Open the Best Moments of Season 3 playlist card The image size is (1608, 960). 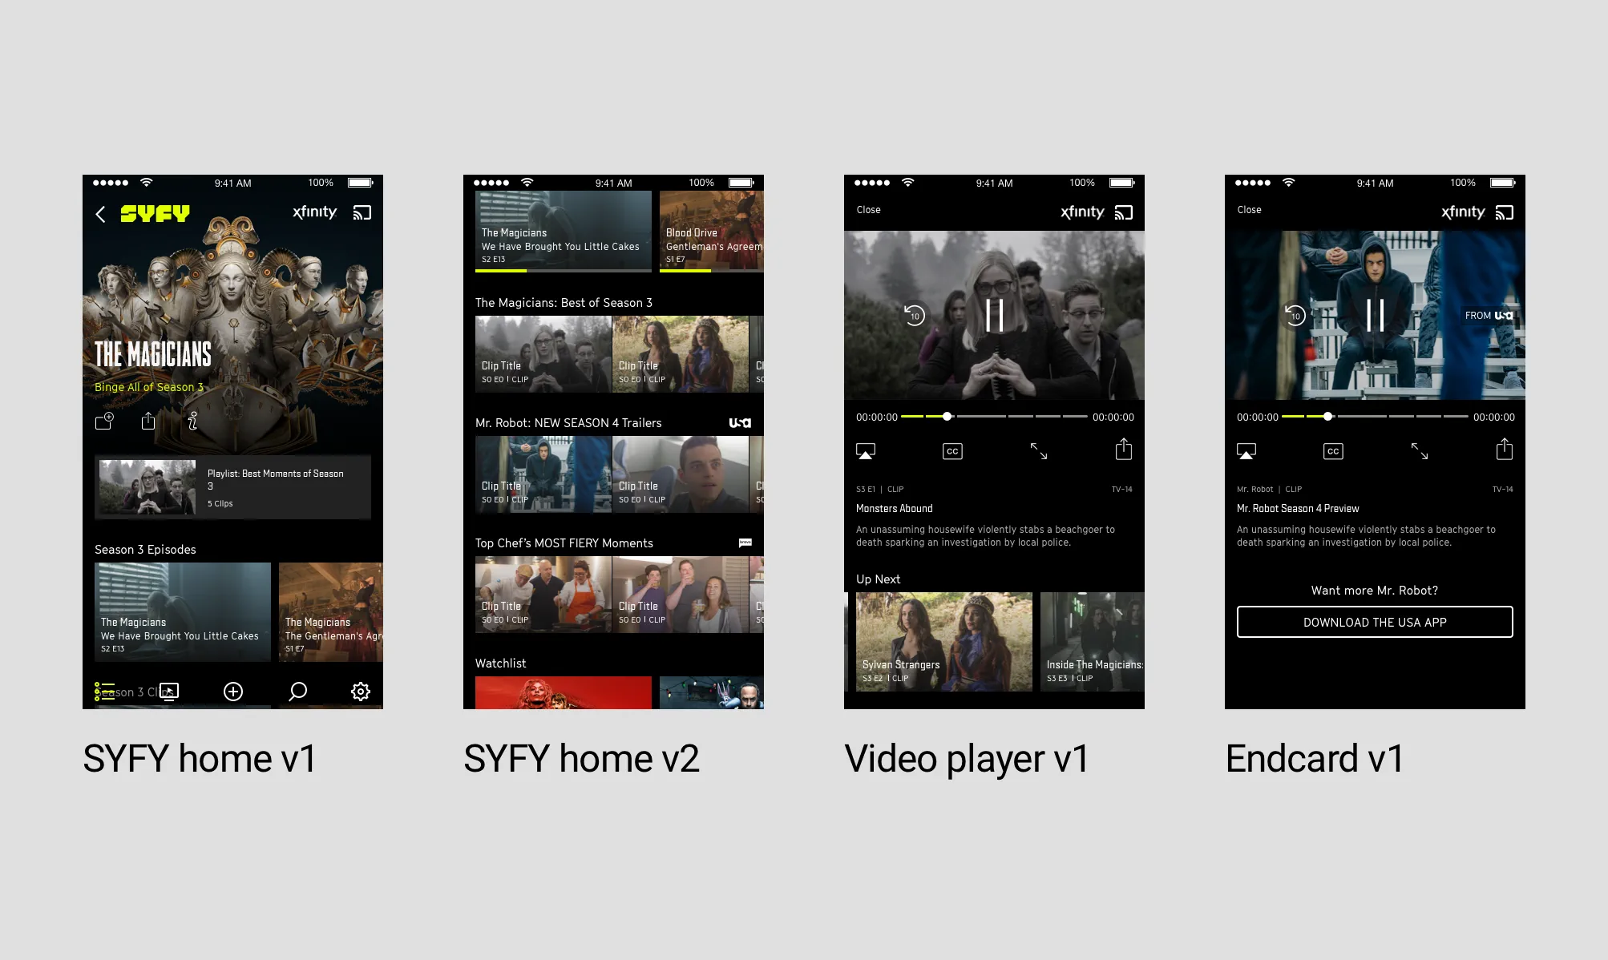(x=232, y=487)
